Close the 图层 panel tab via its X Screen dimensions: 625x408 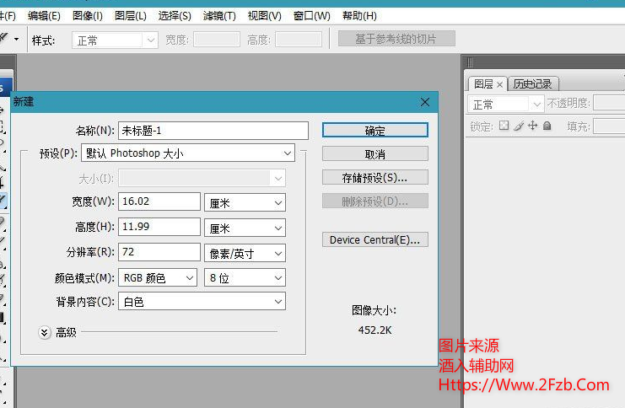pyautogui.click(x=499, y=84)
